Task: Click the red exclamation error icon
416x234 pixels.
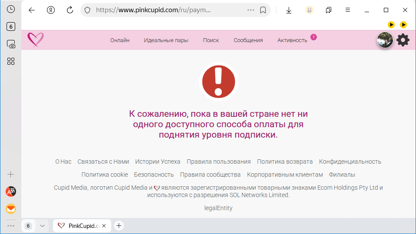Action: pyautogui.click(x=218, y=82)
